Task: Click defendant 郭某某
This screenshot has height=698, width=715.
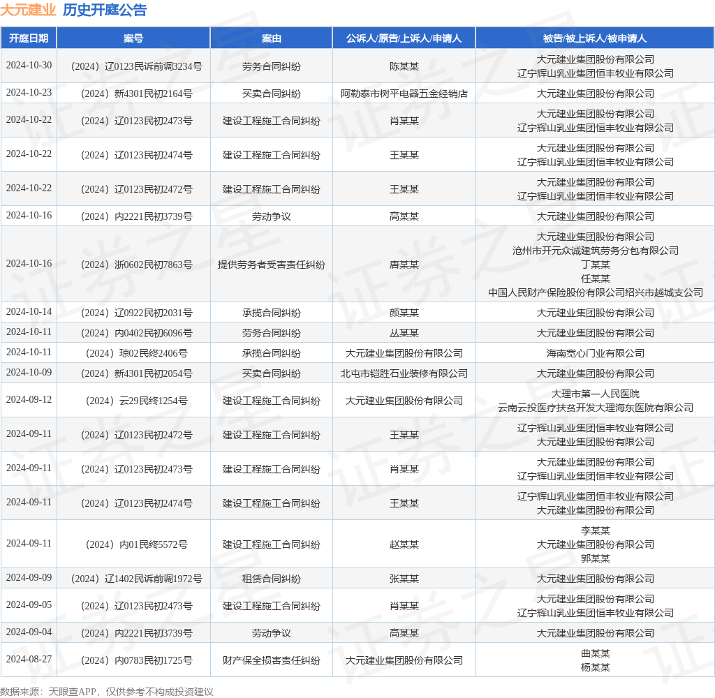Action: point(595,558)
